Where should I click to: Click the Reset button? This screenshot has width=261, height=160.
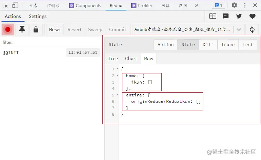pyautogui.click(x=55, y=29)
